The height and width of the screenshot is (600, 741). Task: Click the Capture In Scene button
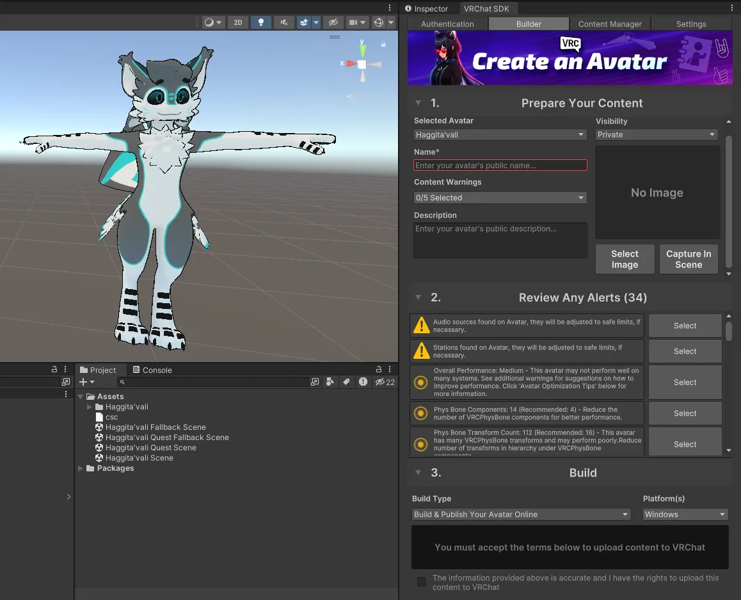689,259
